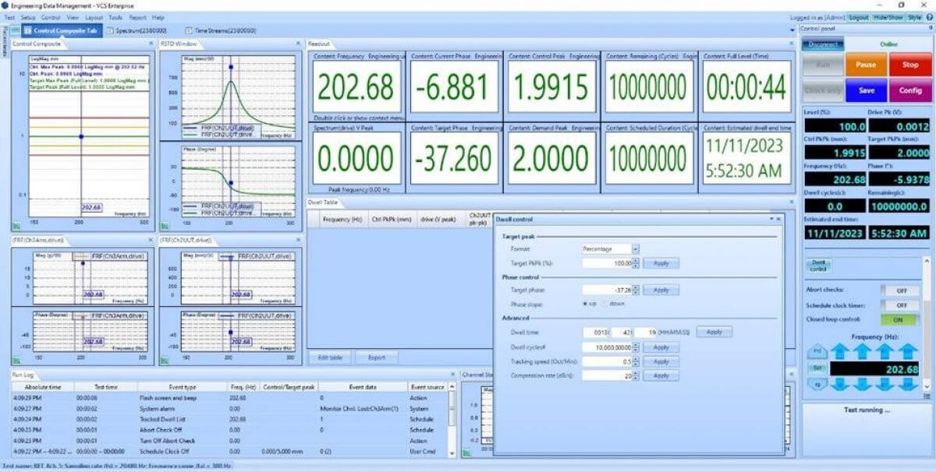936x472 pixels.
Task: Click the Compression rate spinner arrows
Action: point(636,375)
